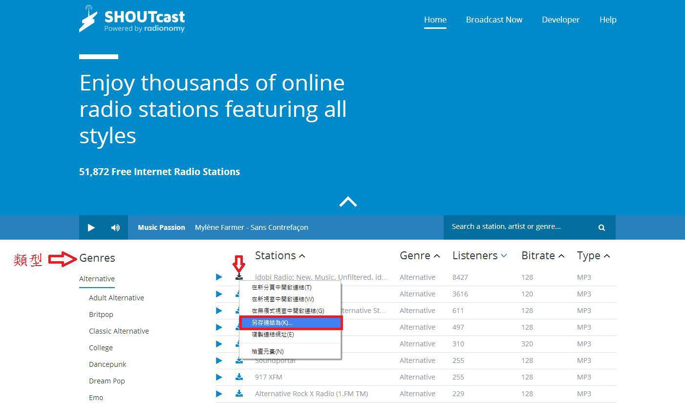Click the 8427 listeners value
Screen dimensions: 685x404
[460, 277]
